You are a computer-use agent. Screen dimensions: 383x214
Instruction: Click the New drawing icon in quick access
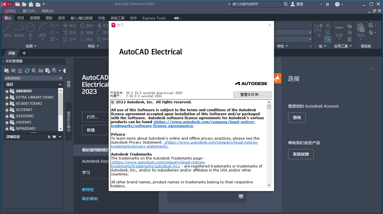[x=18, y=4]
